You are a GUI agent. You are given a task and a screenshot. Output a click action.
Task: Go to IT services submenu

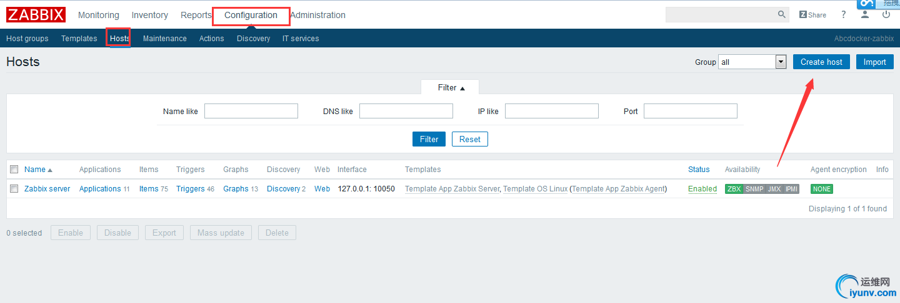(301, 39)
